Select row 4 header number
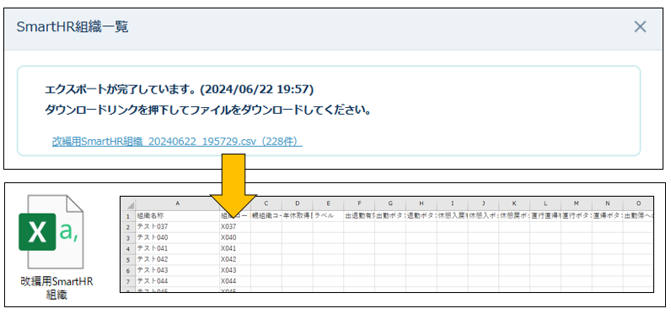This screenshot has width=671, height=314. (128, 248)
